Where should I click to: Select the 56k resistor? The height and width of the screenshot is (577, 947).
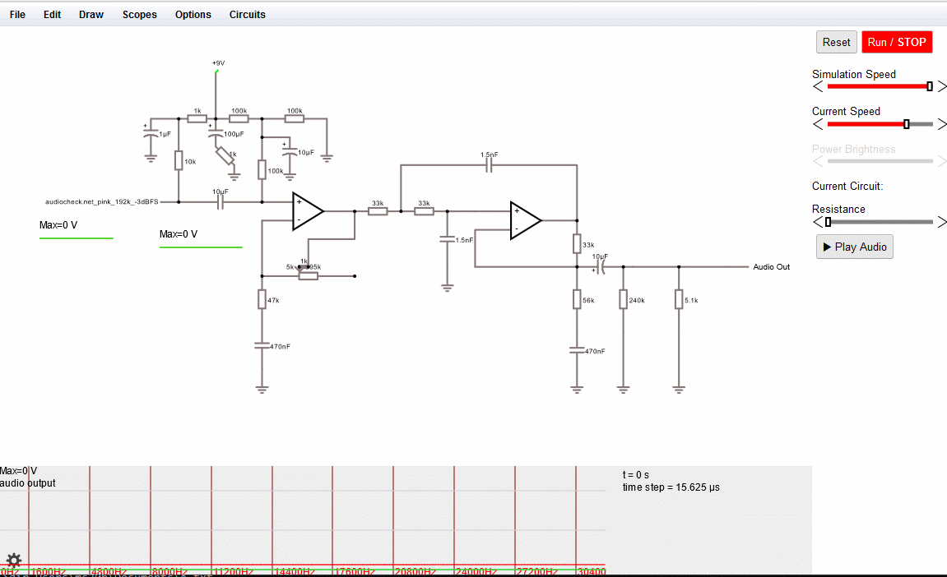(x=577, y=299)
